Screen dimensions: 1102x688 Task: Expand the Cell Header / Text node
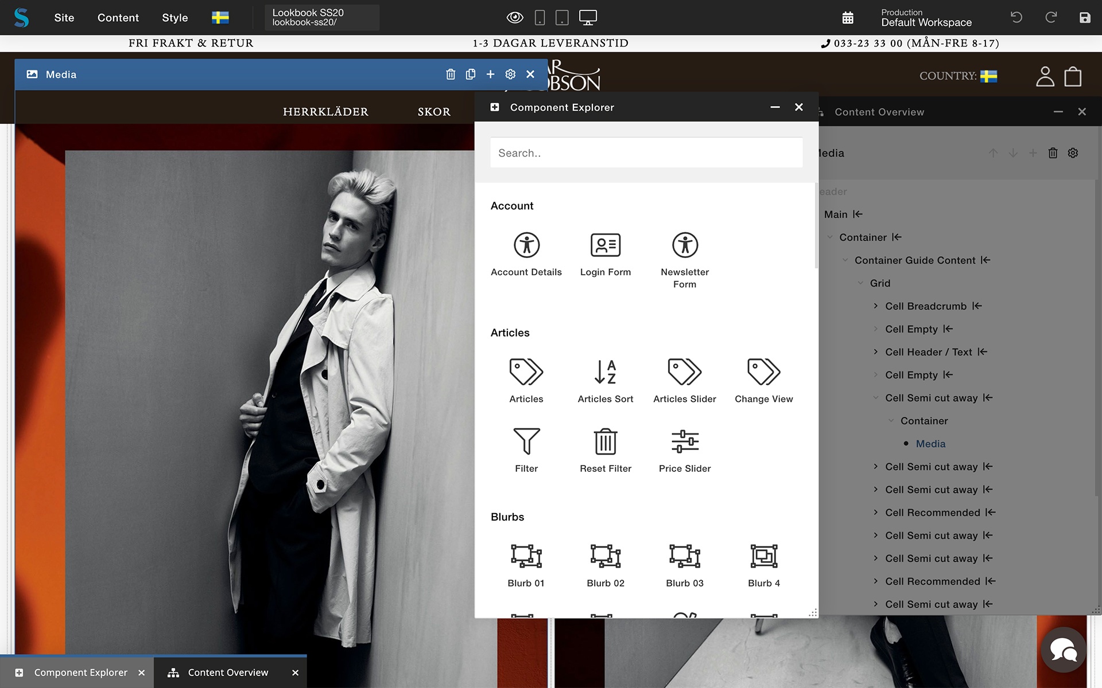point(876,351)
